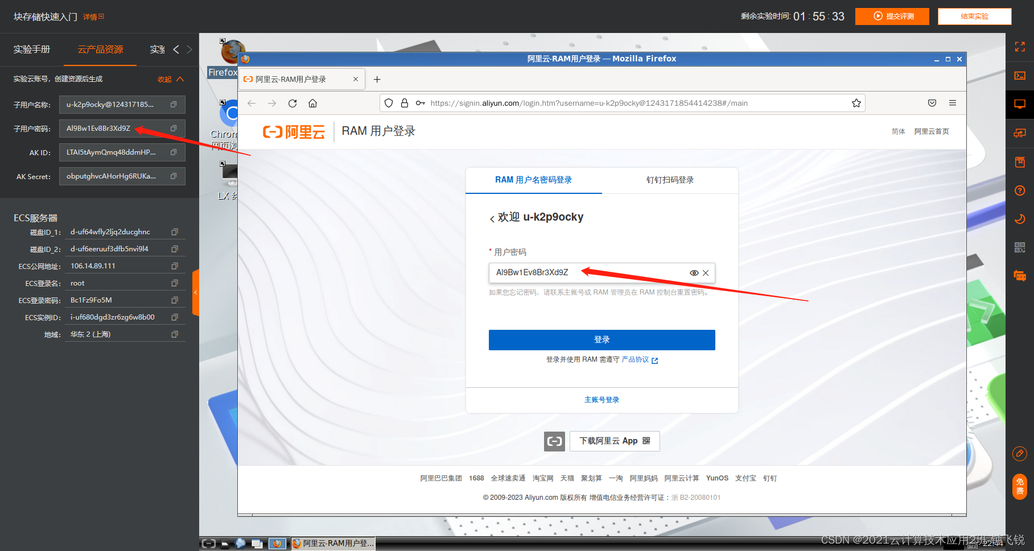This screenshot has width=1034, height=551.
Task: Reload the Firefox page
Action: 293,103
